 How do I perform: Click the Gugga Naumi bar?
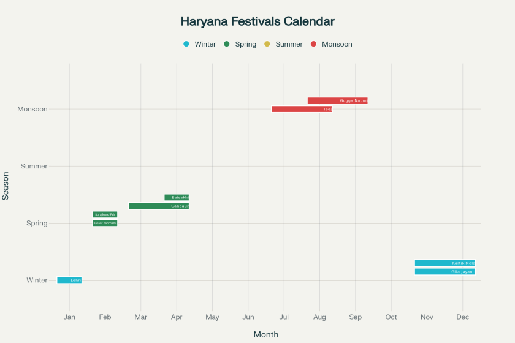click(x=337, y=100)
